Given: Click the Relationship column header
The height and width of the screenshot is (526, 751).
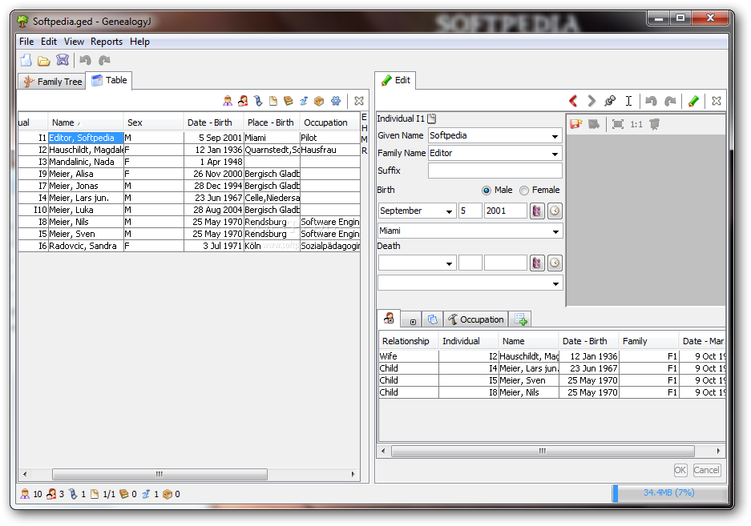Looking at the screenshot, I should pyautogui.click(x=408, y=341).
